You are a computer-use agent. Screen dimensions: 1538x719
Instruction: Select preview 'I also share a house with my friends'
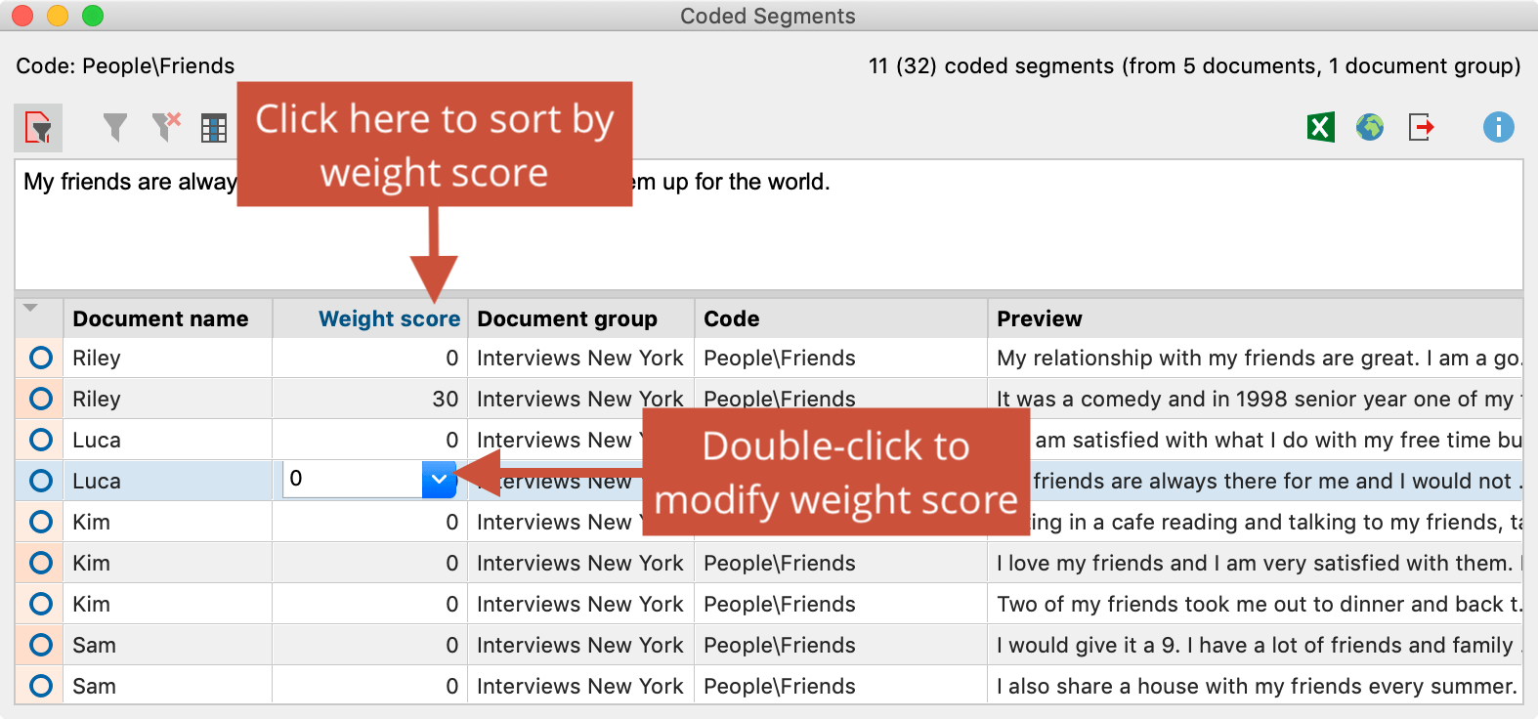pos(1256,686)
